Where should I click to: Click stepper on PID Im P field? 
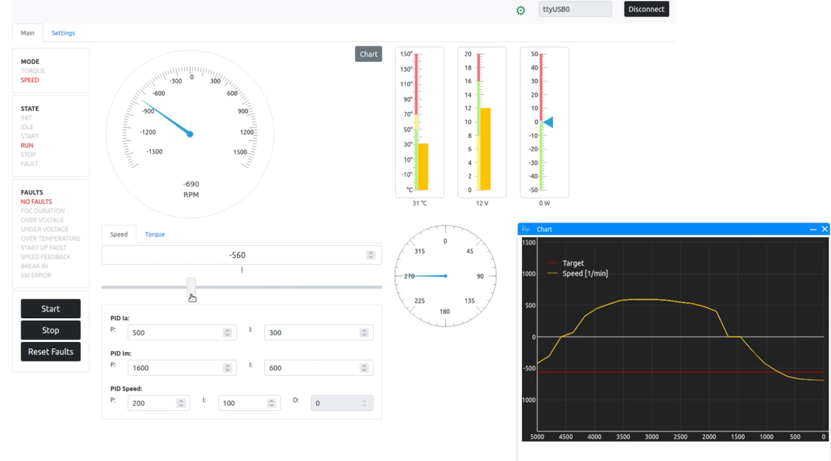pos(228,368)
